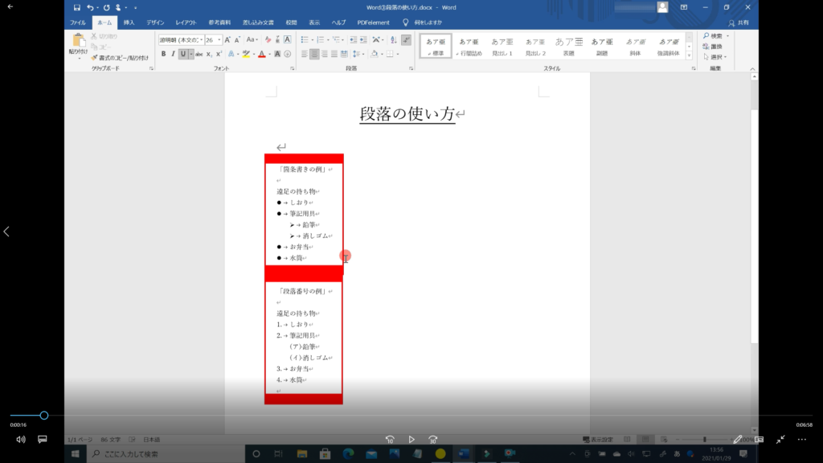The width and height of the screenshot is (823, 463).
Task: Toggle subscript formatting
Action: (x=209, y=54)
